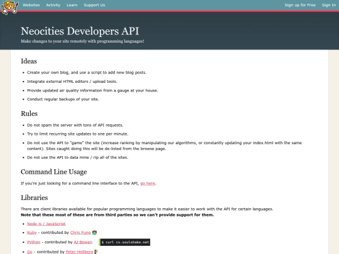Click 'Provide updated air quality information' bullet
The height and width of the screenshot is (254, 339).
[x=92, y=90]
